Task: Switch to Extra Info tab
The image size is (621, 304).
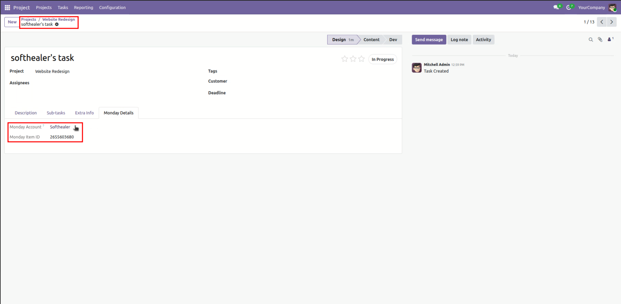Action: [x=84, y=113]
